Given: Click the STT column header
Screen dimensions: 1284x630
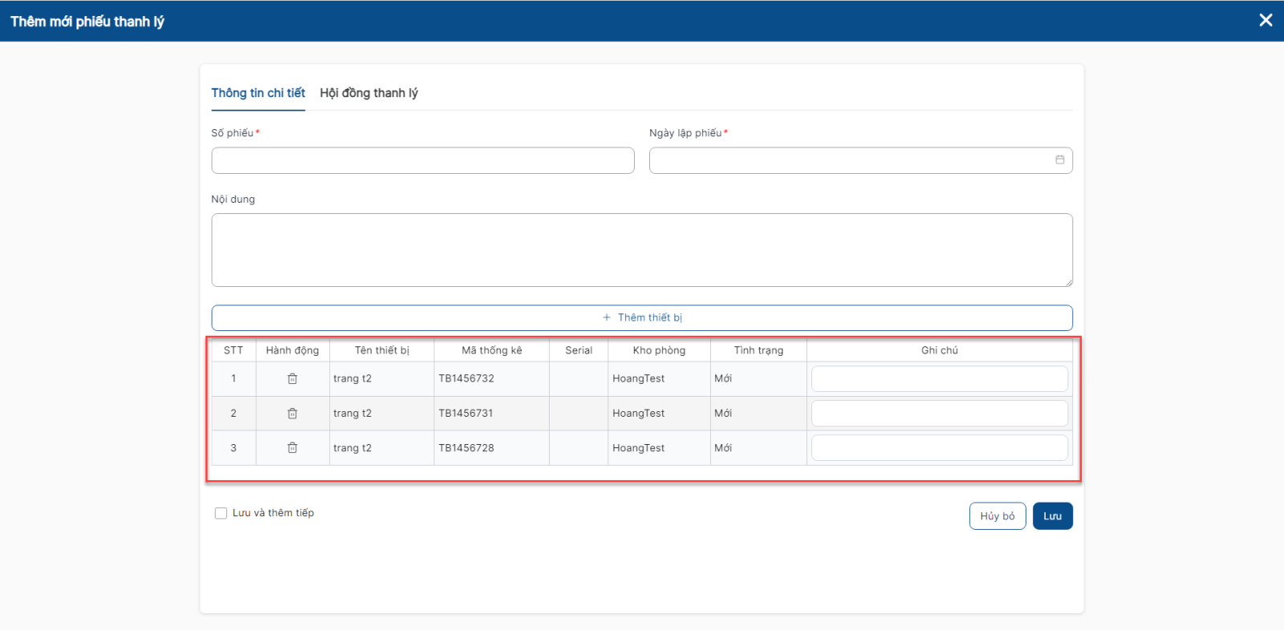Looking at the screenshot, I should coord(234,350).
